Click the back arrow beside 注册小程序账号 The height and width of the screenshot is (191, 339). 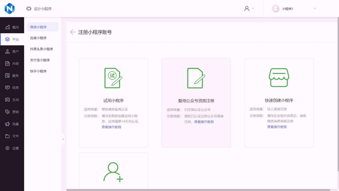click(73, 32)
